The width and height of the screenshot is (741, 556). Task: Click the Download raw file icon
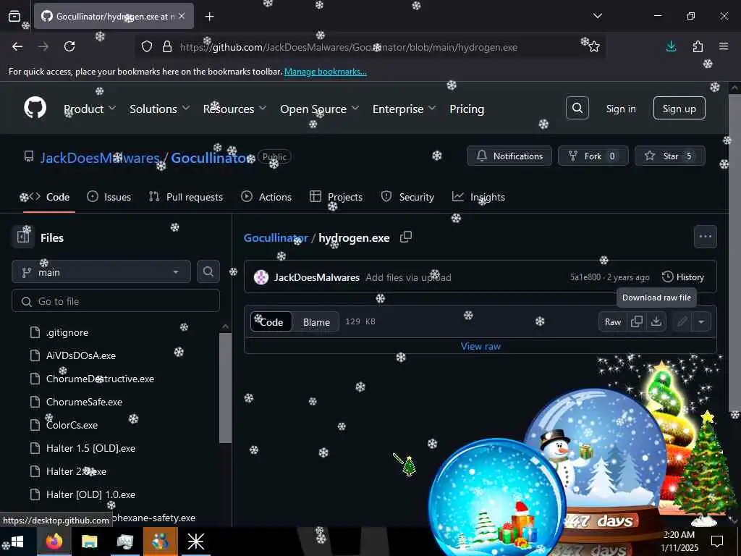tap(656, 321)
